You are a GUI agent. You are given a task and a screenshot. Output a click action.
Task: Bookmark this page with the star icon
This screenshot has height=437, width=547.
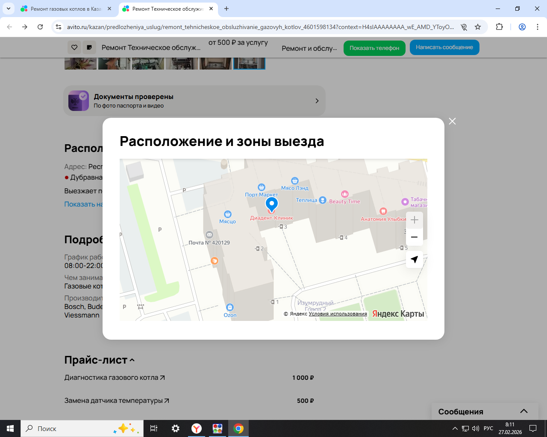(478, 27)
